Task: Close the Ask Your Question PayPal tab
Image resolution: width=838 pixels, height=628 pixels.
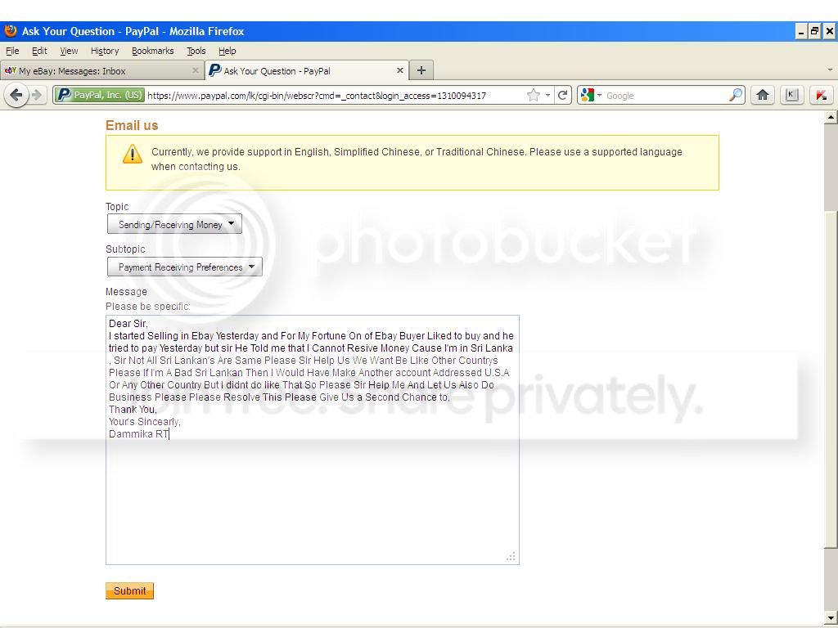Action: point(399,70)
